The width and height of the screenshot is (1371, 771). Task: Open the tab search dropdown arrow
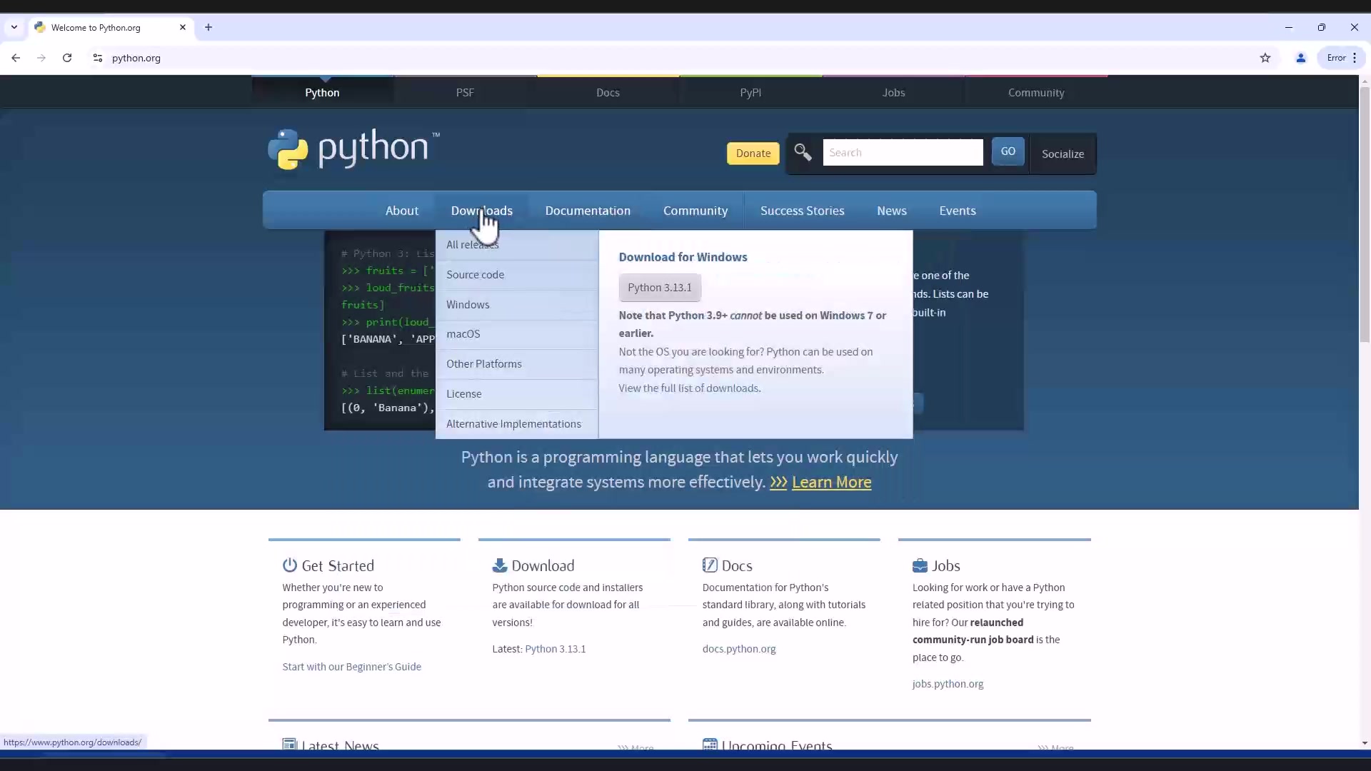point(14,27)
